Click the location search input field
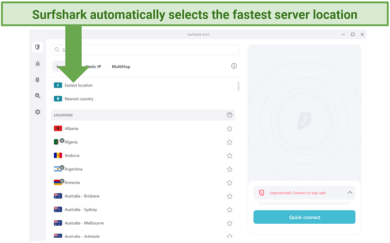 click(146, 50)
